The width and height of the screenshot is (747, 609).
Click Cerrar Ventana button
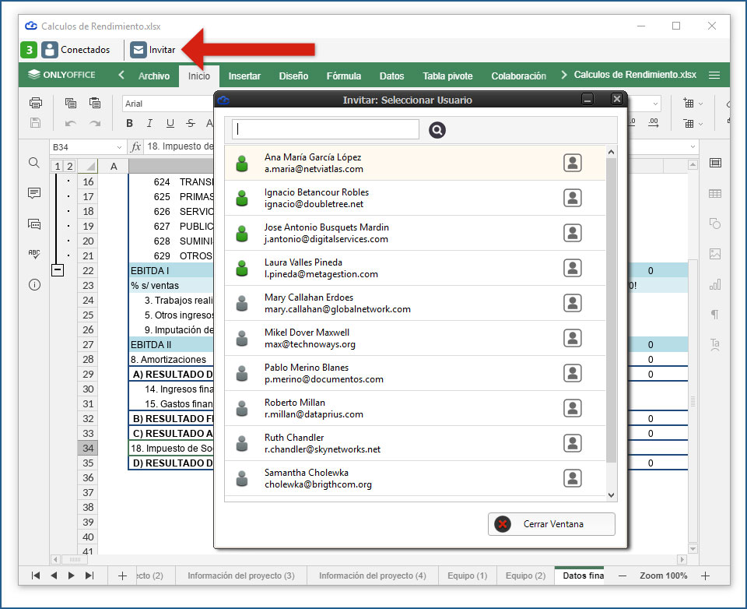point(551,524)
